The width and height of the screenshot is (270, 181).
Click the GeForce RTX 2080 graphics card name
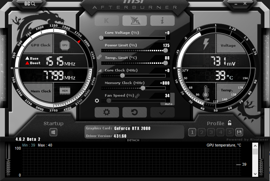(x=132, y=128)
